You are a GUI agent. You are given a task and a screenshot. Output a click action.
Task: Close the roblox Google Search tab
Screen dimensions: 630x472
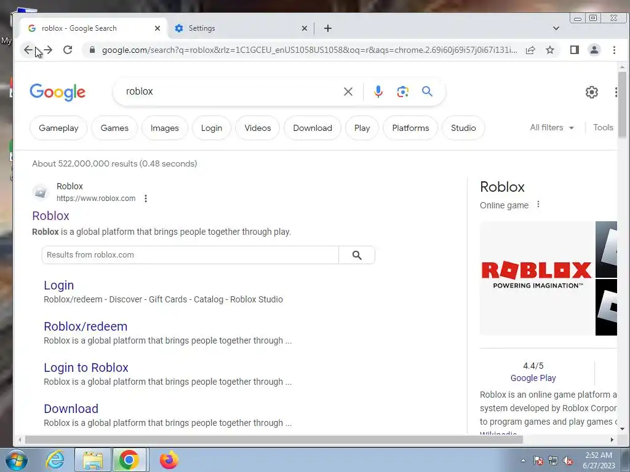157,28
